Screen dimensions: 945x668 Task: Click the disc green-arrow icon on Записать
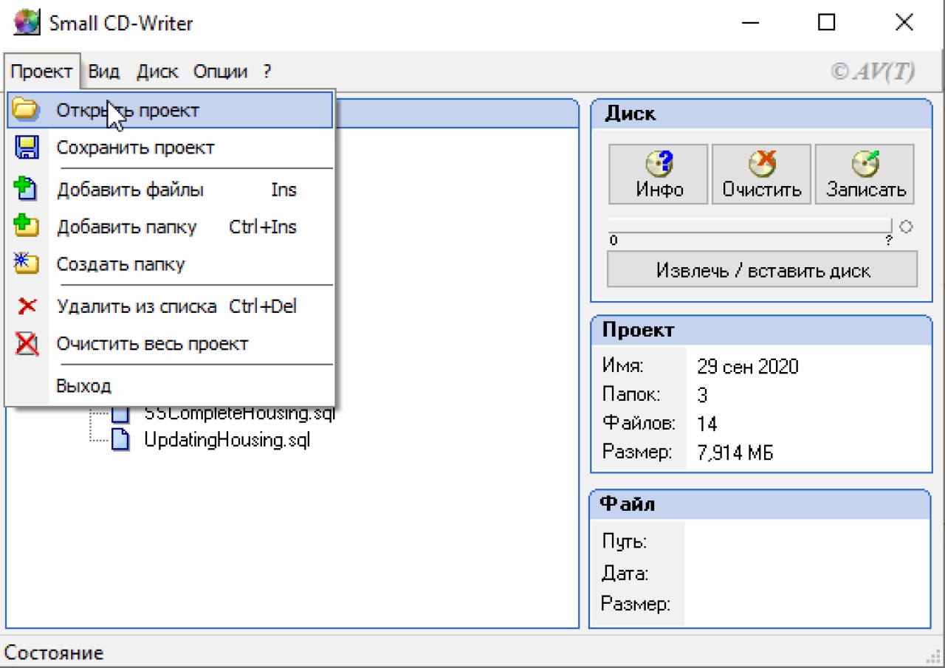[865, 164]
